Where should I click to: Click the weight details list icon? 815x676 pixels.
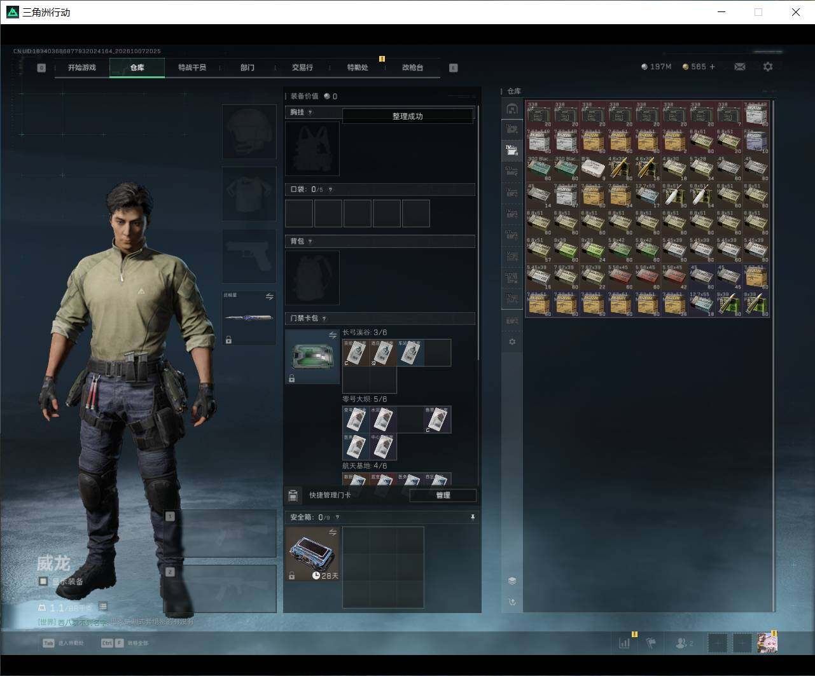(103, 607)
